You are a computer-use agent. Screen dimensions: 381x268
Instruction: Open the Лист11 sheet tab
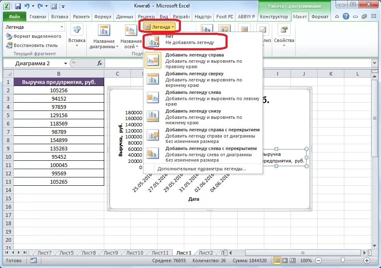(160, 253)
